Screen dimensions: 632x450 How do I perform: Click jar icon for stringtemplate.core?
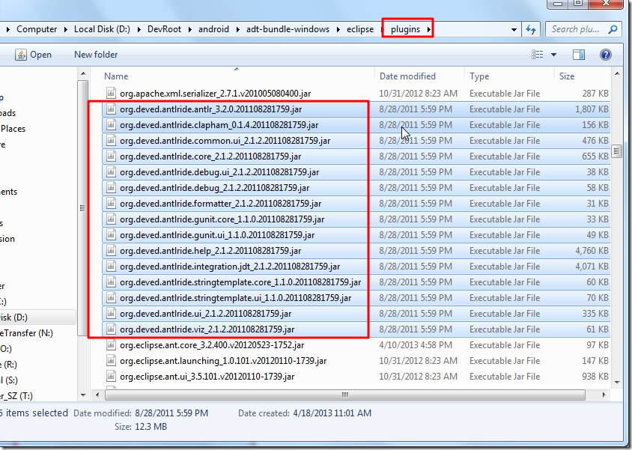tap(111, 282)
